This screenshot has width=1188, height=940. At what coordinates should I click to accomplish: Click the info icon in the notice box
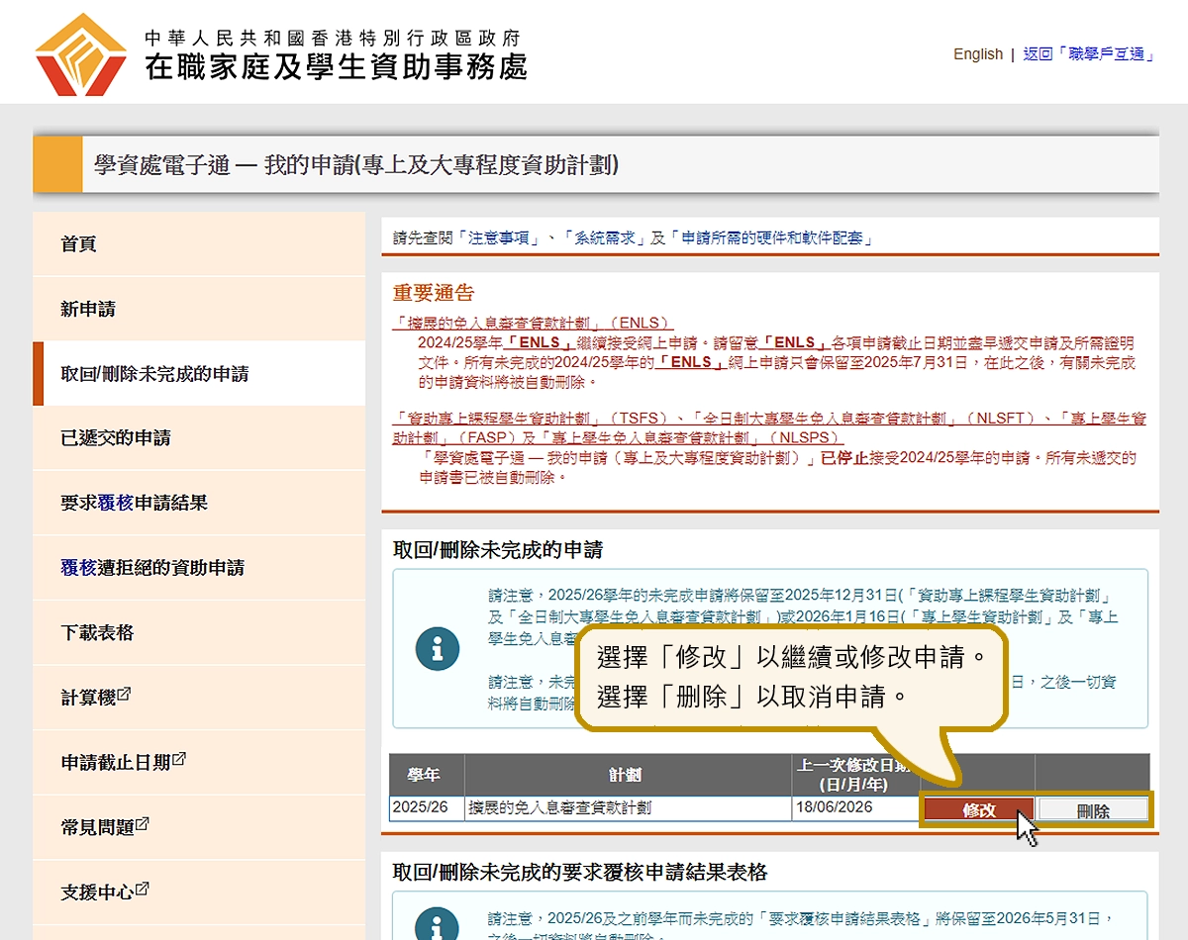pyautogui.click(x=438, y=649)
